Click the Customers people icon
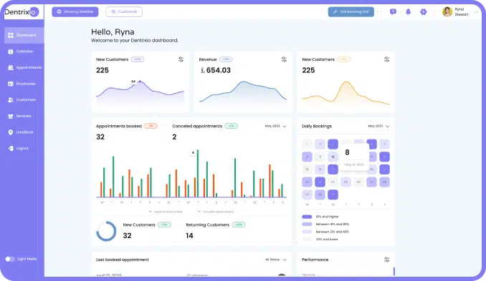Image resolution: width=486 pixels, height=281 pixels. click(11, 100)
